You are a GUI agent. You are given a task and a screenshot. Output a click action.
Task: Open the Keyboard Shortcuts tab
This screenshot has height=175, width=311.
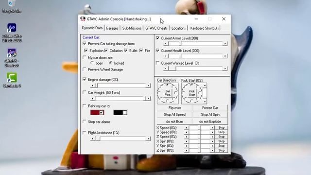[x=205, y=28]
